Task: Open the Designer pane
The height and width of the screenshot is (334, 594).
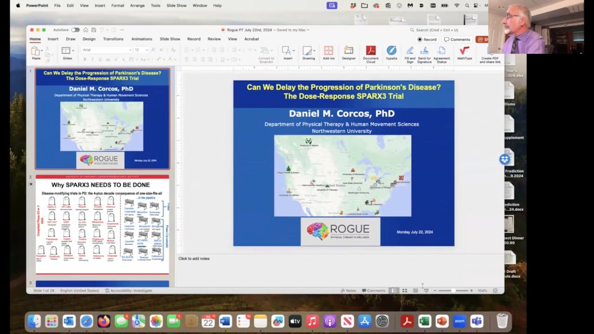Action: click(x=349, y=52)
